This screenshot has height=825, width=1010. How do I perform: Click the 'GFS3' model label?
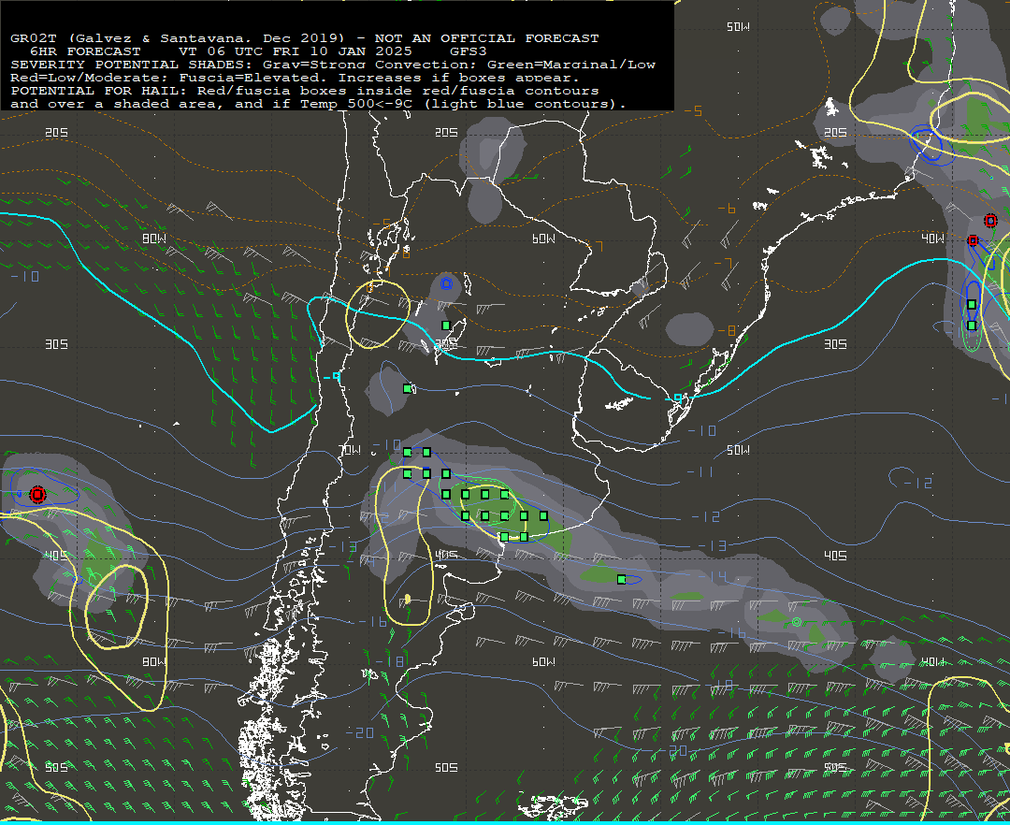pyautogui.click(x=469, y=51)
